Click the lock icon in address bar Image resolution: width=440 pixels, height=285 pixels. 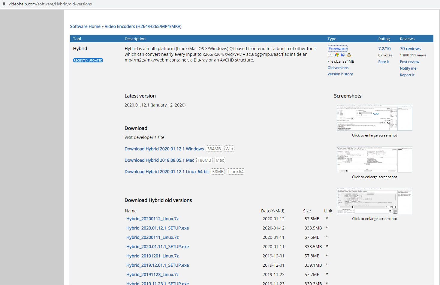(x=4, y=4)
